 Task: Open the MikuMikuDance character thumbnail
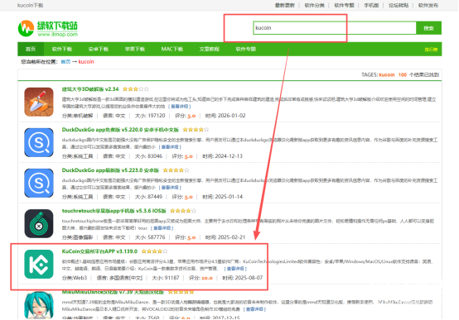39,305
